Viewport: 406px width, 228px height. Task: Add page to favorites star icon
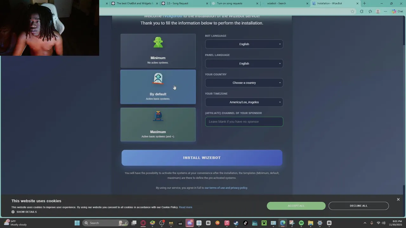click(352, 11)
